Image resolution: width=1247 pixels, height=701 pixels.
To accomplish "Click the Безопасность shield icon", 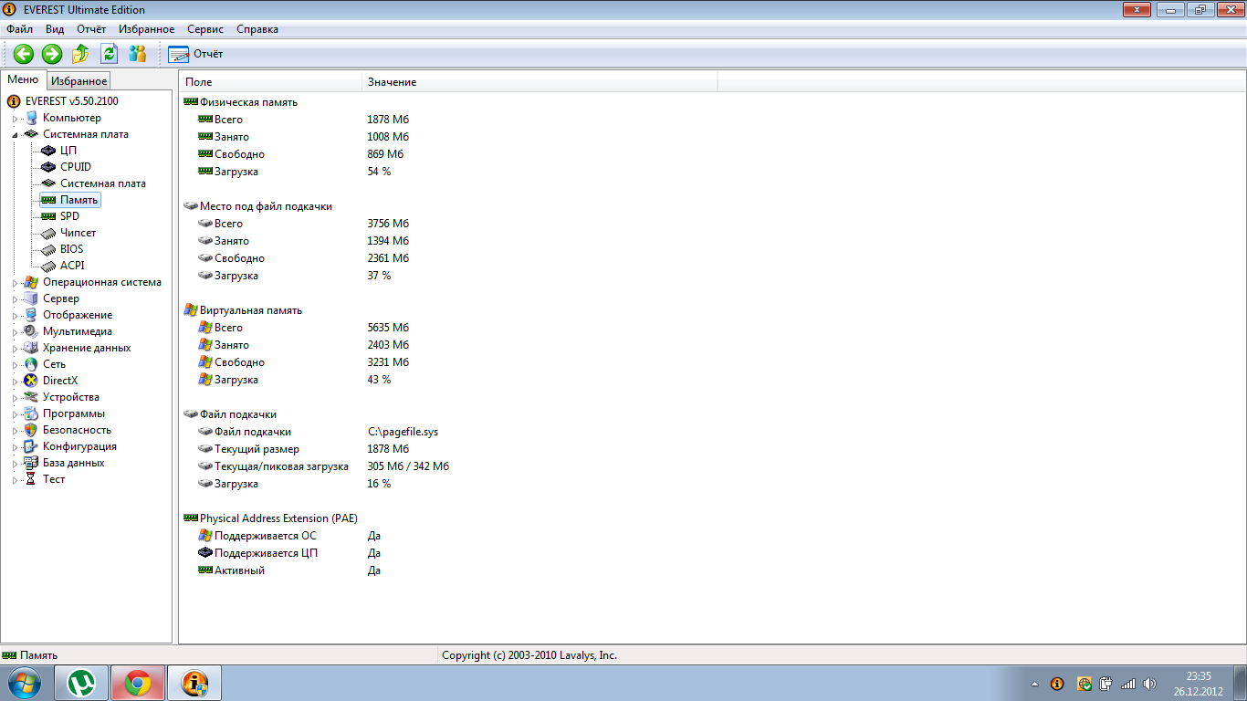I will coord(31,430).
